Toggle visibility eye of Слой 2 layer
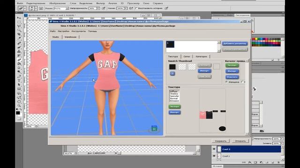This screenshot has height=168, width=300. click(214, 149)
